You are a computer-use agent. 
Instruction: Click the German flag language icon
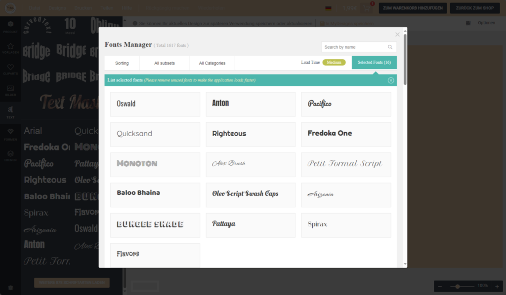tap(328, 8)
